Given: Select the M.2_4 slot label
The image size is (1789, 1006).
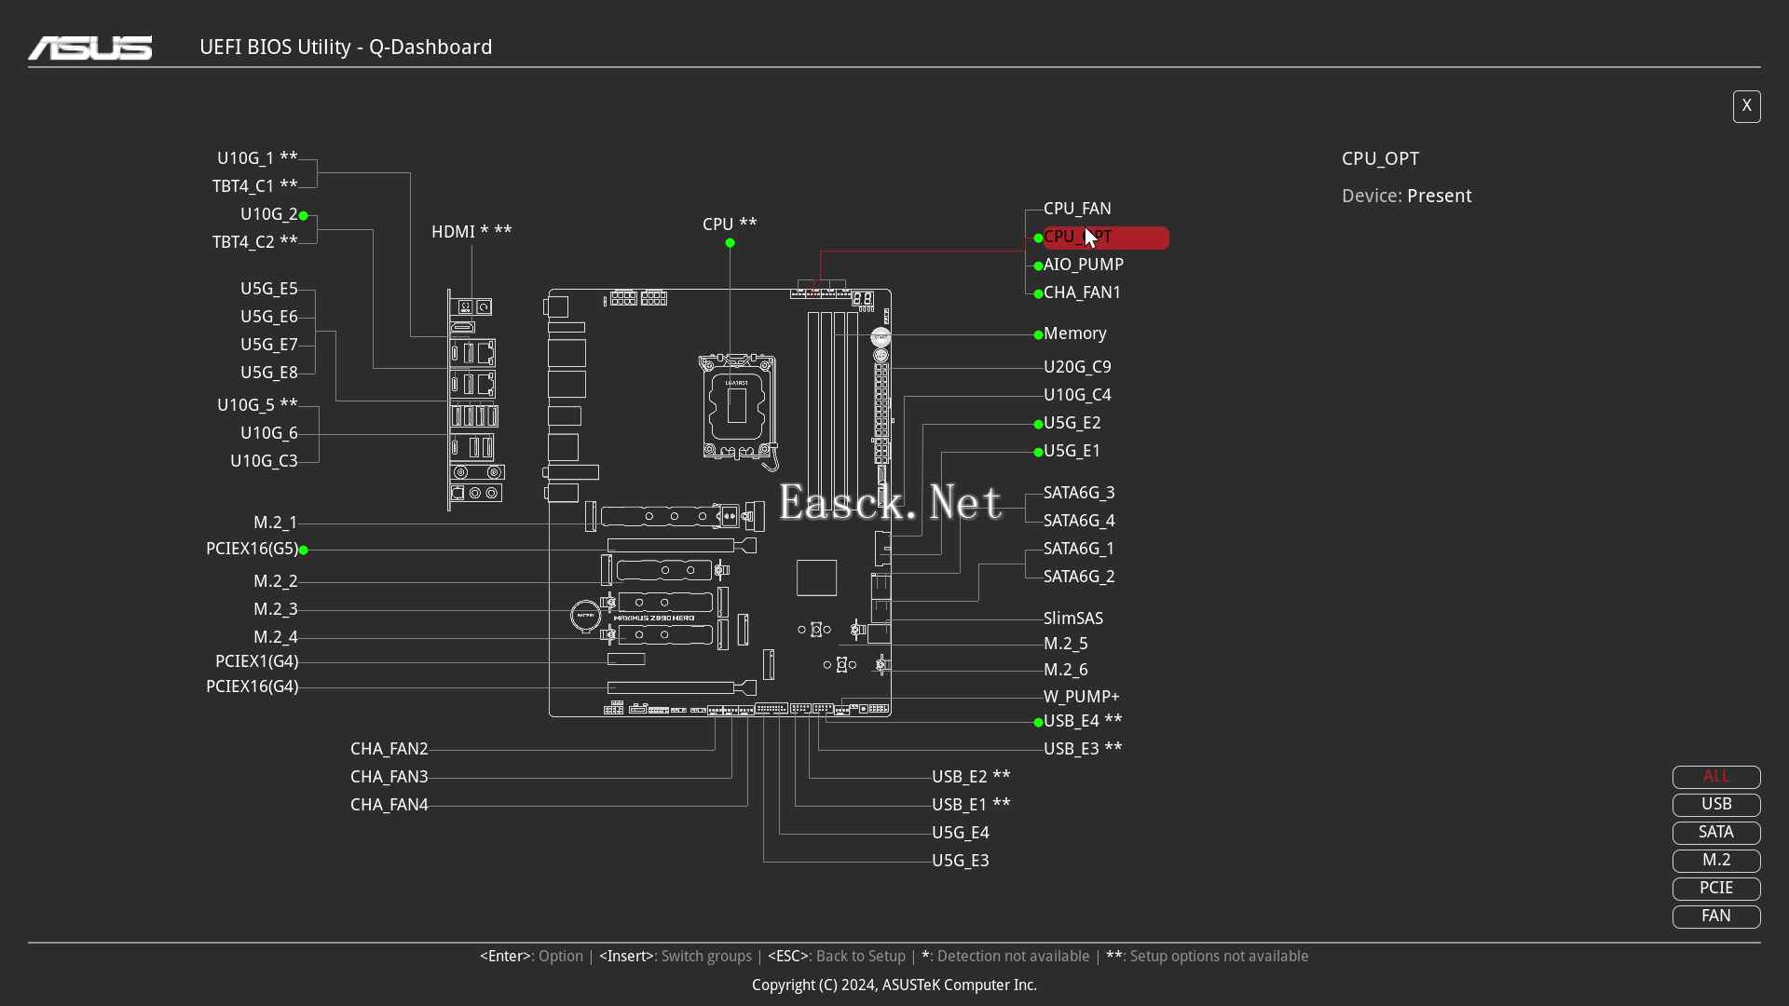Looking at the screenshot, I should 276,637.
